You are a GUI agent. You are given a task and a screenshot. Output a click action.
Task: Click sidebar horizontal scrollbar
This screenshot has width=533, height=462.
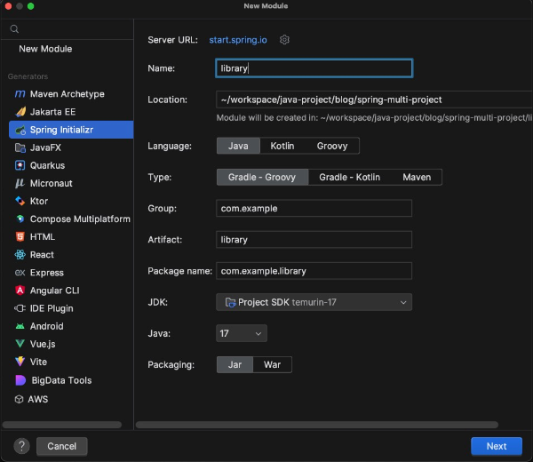(x=62, y=425)
